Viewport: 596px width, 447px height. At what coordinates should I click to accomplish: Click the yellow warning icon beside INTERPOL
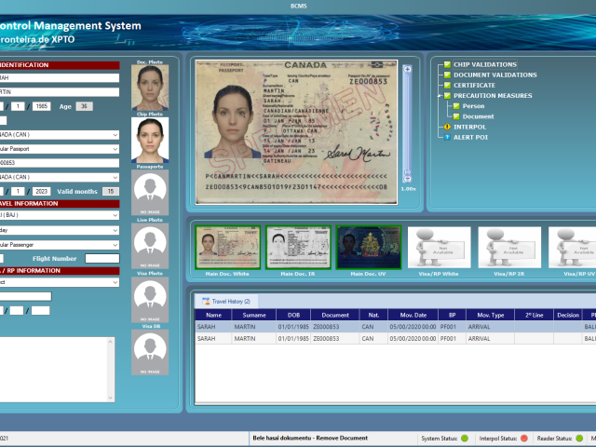click(x=447, y=127)
